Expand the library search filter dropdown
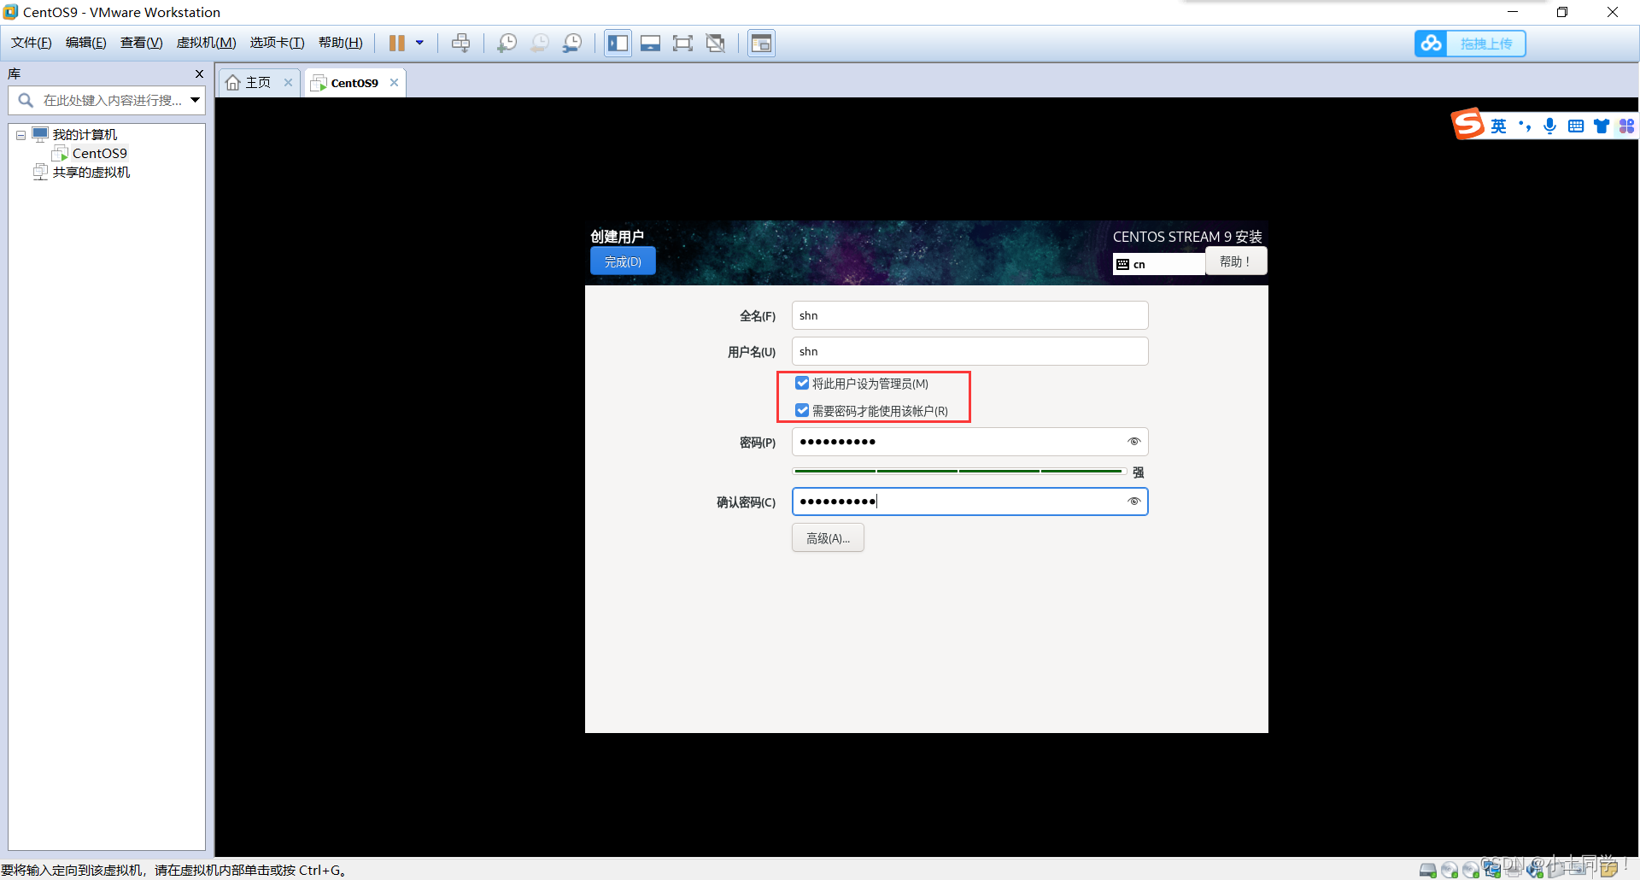Image resolution: width=1640 pixels, height=880 pixels. click(196, 101)
